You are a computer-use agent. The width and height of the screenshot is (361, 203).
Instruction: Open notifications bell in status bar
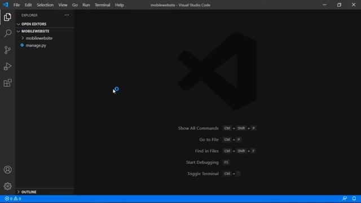354,198
